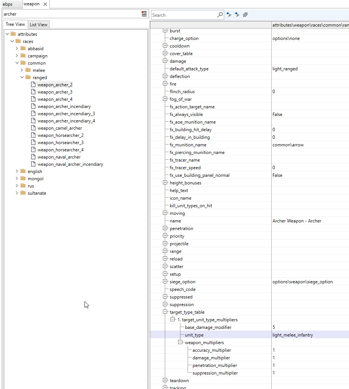Expand the scatter property node
Viewport: 349px width, 389px height.
tap(165, 266)
